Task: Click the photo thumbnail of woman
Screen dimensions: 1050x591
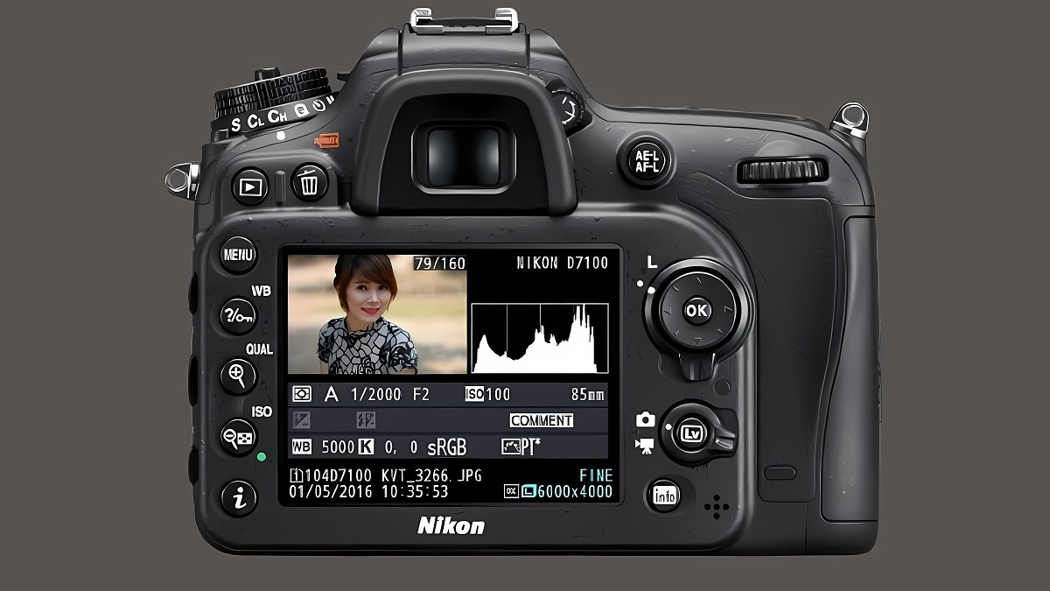Action: [x=377, y=314]
